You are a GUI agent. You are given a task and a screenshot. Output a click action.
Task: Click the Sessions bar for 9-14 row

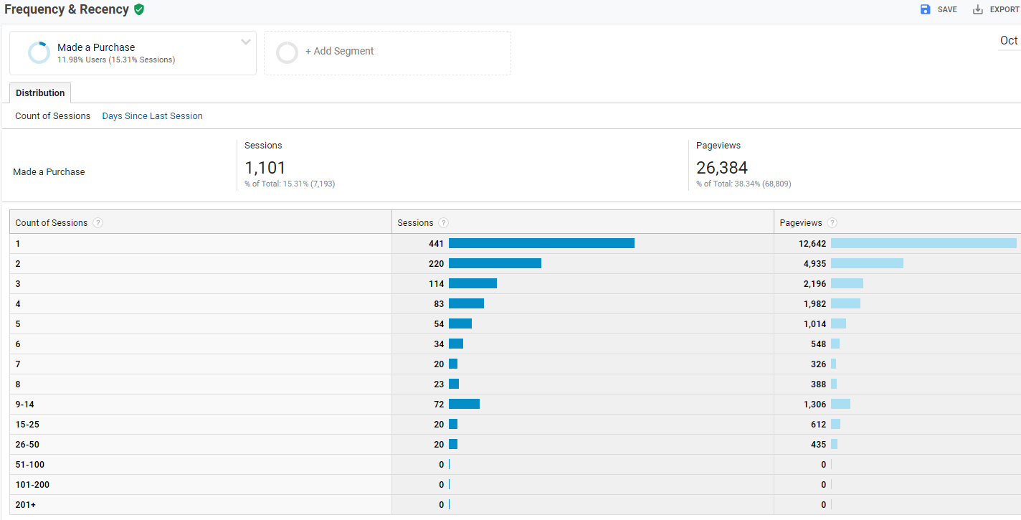(x=464, y=404)
